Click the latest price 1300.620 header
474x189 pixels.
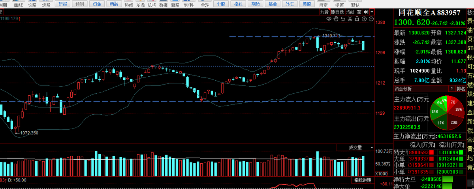tap(412, 23)
